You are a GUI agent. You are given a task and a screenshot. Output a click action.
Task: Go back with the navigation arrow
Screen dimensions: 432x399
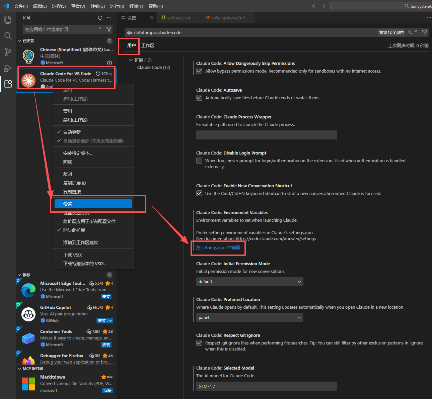pyautogui.click(x=314, y=6)
